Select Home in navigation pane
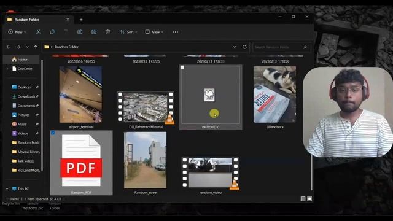Image resolution: width=393 pixels, height=221 pixels. [21, 60]
